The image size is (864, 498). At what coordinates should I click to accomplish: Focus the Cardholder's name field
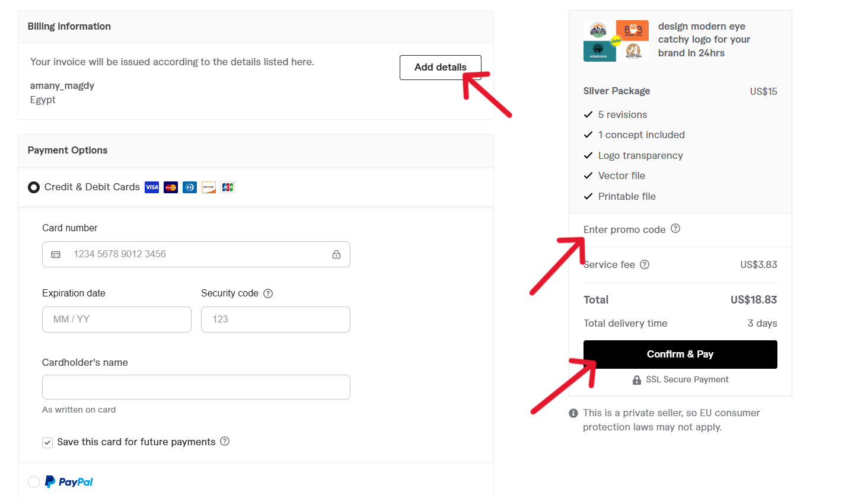(x=196, y=387)
